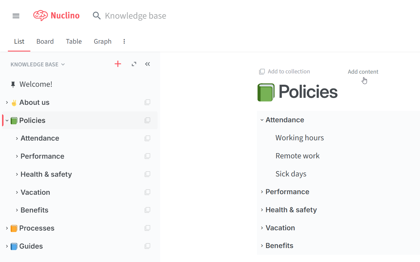Open the hamburger main menu
Viewport: 420px width, 262px height.
[x=16, y=16]
